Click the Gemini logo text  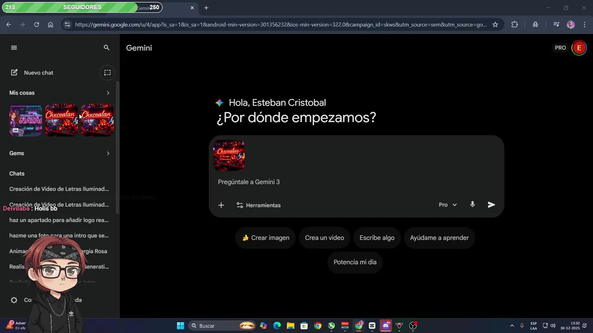pos(139,48)
